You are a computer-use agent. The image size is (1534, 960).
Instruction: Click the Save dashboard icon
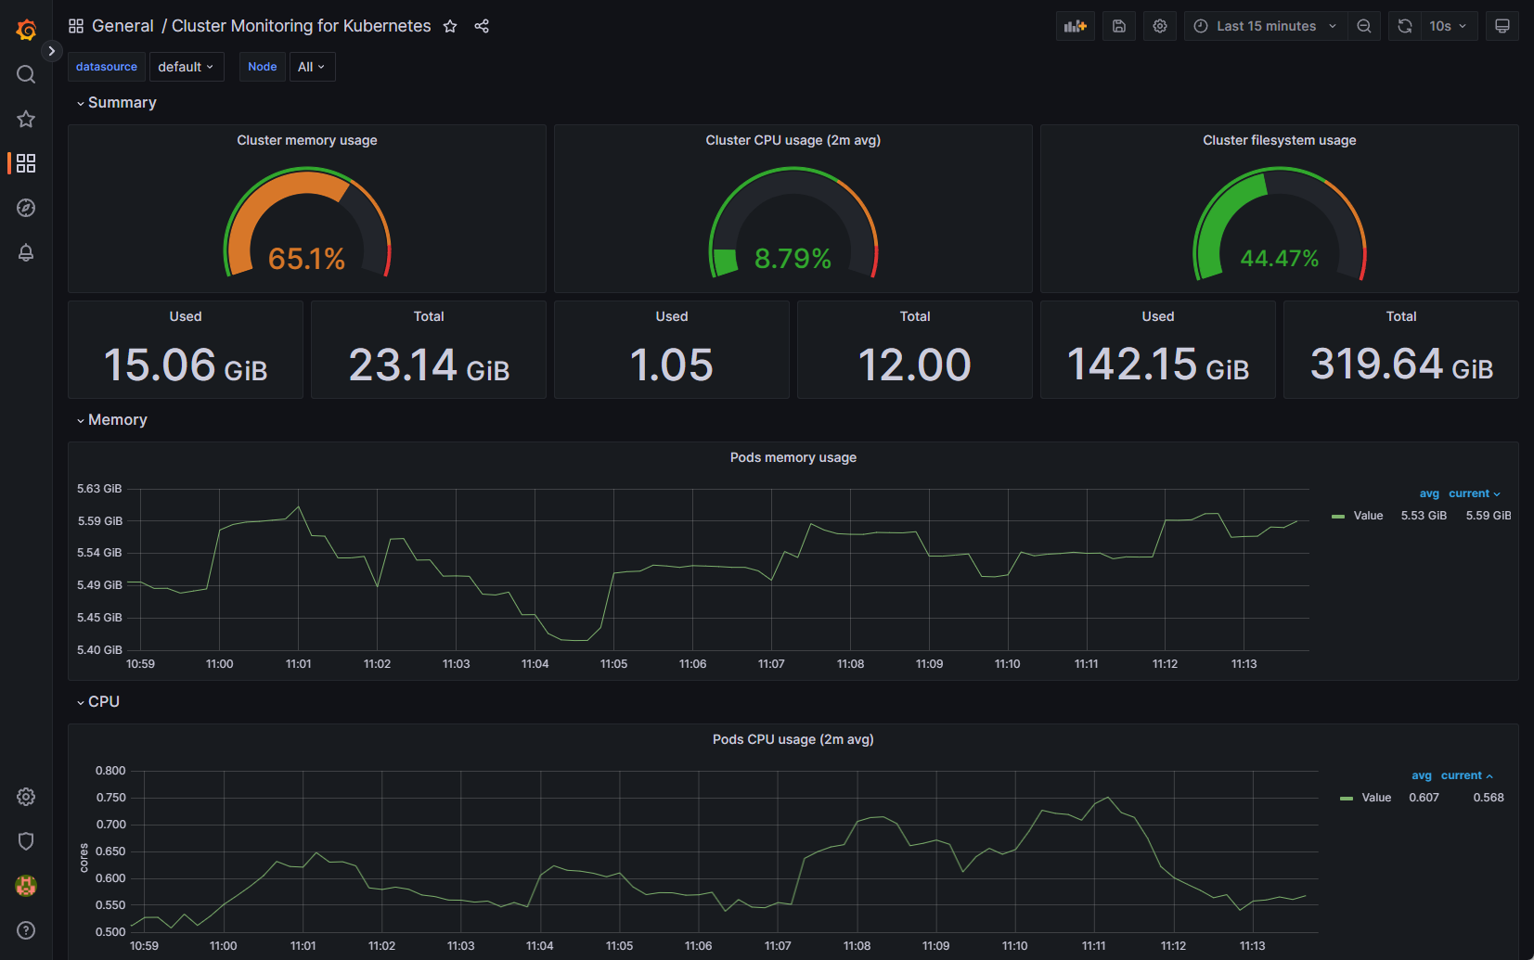[1119, 26]
